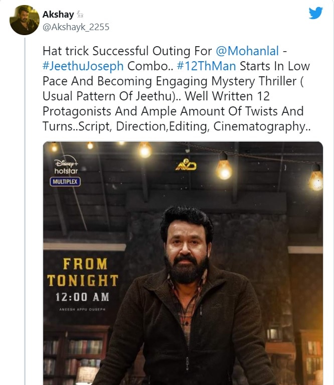Click the Multiplex badge on the poster

coord(66,181)
